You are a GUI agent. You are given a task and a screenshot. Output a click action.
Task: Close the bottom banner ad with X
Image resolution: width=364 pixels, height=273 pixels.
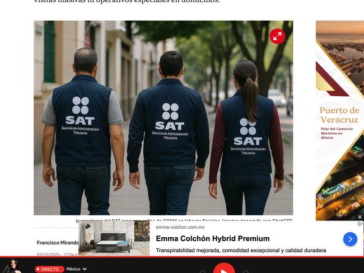360,217
